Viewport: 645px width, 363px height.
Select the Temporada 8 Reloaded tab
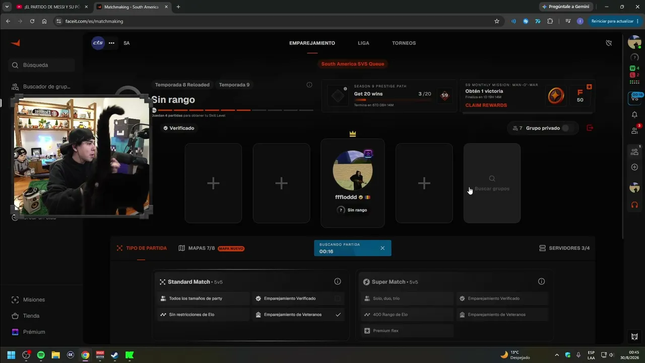(182, 85)
